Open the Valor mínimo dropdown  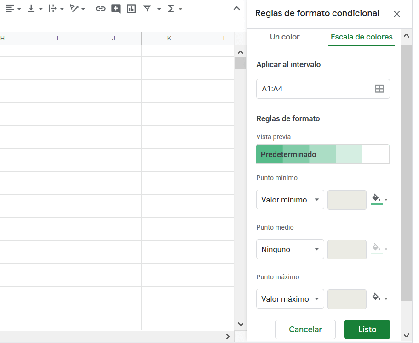[x=290, y=199]
